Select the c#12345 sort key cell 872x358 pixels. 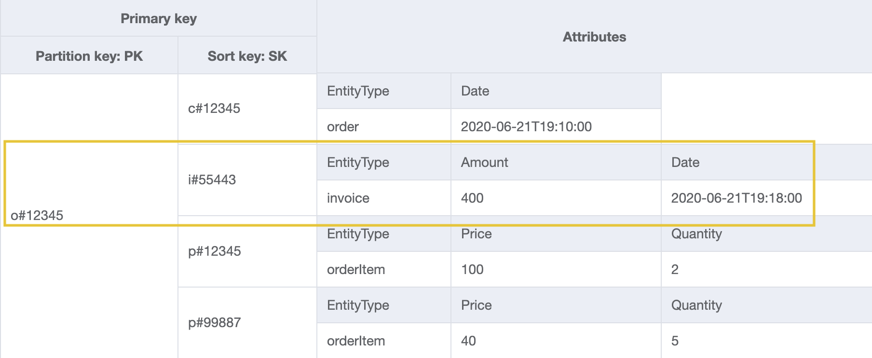coord(214,108)
